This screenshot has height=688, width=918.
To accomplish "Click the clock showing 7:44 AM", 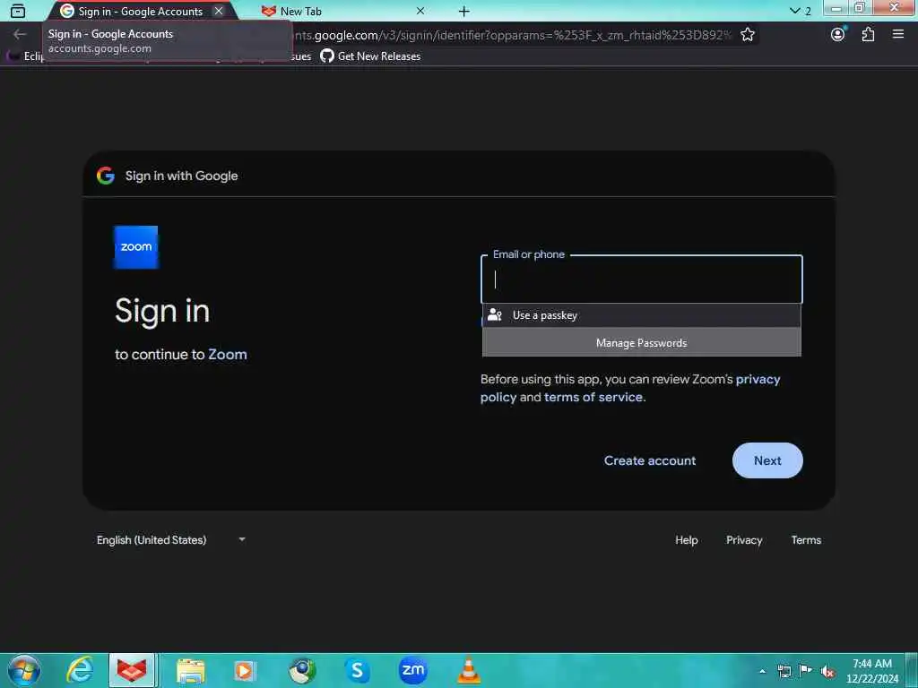I will tap(871, 671).
